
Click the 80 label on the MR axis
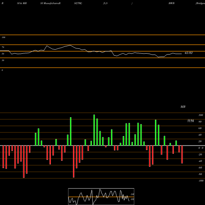coord(200,122)
